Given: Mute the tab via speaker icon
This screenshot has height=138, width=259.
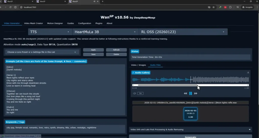Looking at the screenshot, I should point(94,1).
